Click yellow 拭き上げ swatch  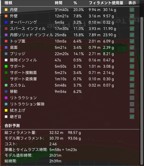[x=6, y=110]
